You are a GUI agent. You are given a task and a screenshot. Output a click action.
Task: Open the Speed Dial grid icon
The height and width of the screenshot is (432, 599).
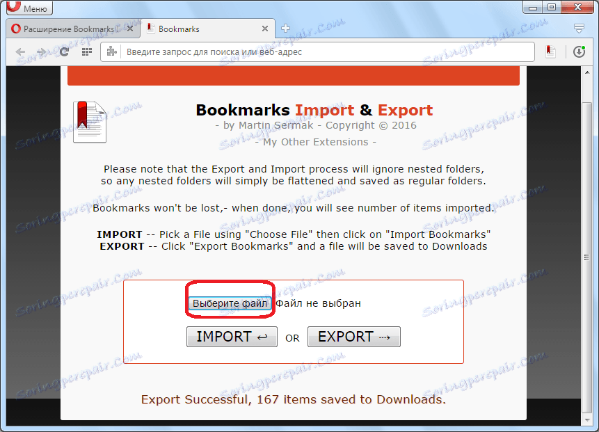[x=87, y=51]
